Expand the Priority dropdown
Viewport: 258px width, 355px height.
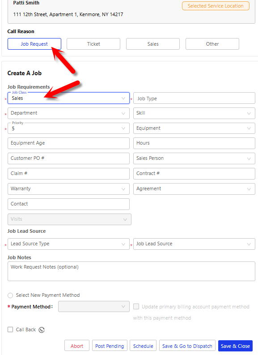click(68, 128)
